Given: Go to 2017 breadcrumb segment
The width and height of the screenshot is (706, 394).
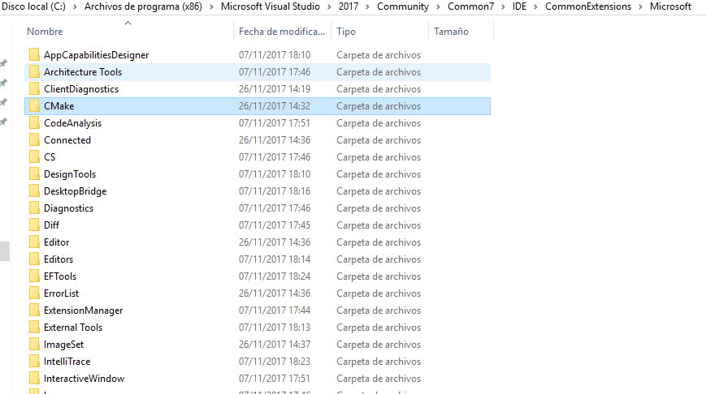Looking at the screenshot, I should 349,6.
